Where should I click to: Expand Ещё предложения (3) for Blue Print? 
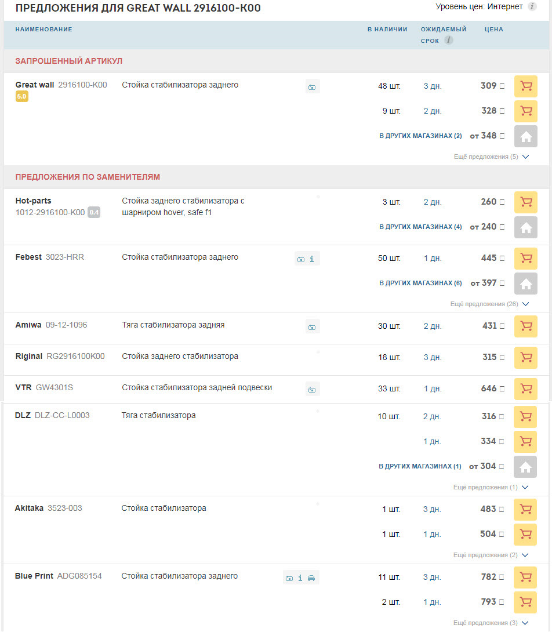point(491,623)
